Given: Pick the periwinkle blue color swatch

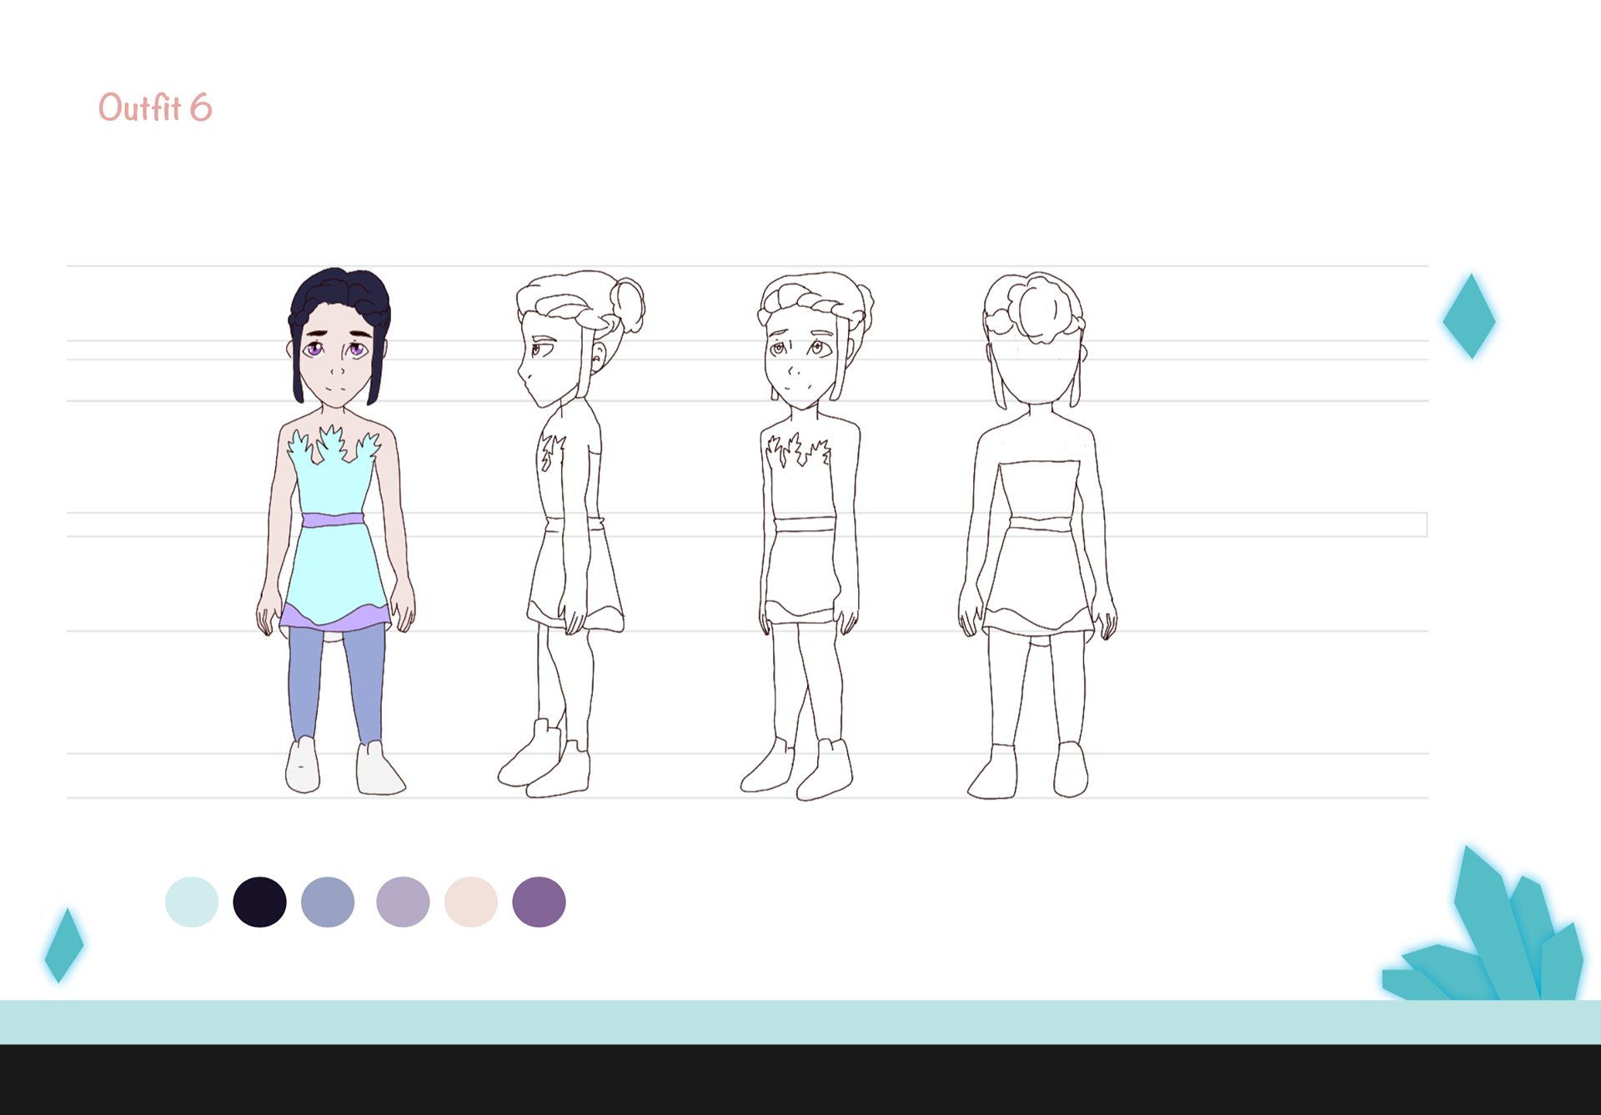Looking at the screenshot, I should pos(328,902).
